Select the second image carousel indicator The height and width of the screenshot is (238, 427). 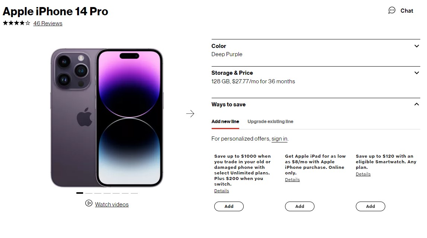coord(89,193)
